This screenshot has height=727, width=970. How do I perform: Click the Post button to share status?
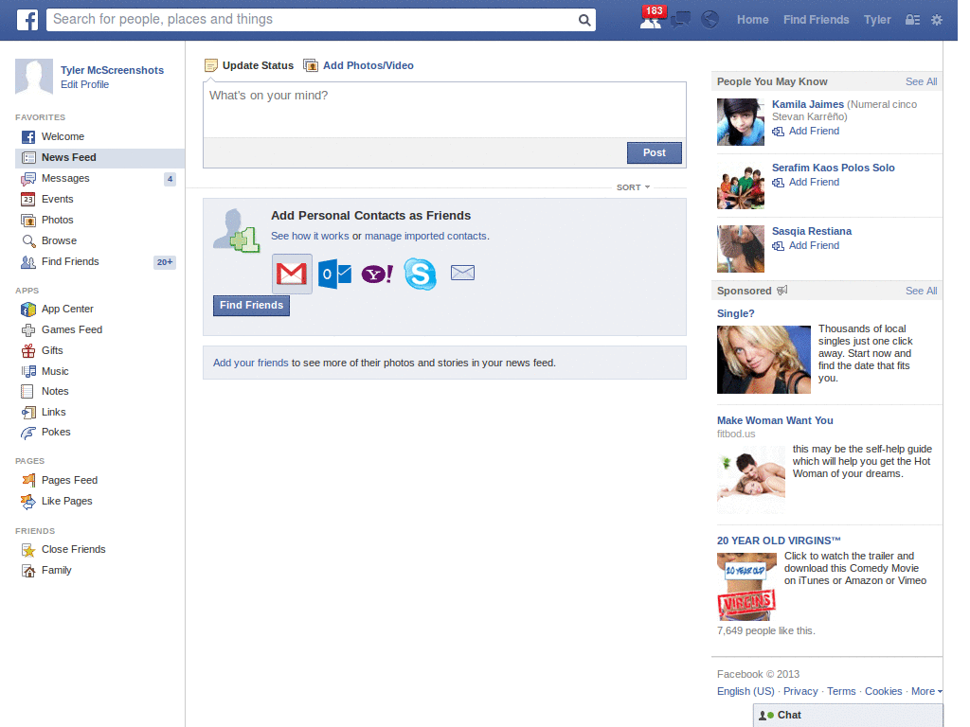(x=654, y=152)
